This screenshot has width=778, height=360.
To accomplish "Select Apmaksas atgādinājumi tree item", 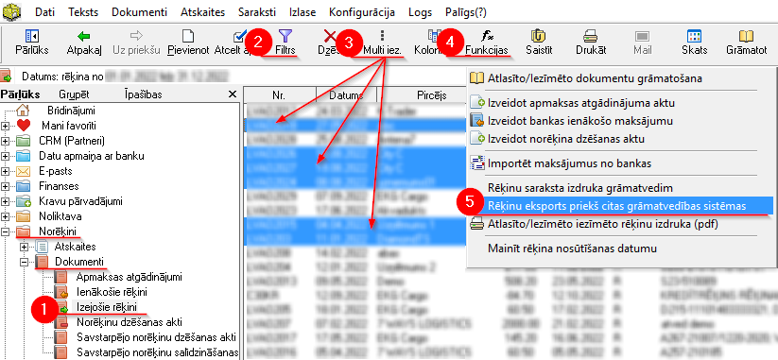I will click(x=129, y=277).
